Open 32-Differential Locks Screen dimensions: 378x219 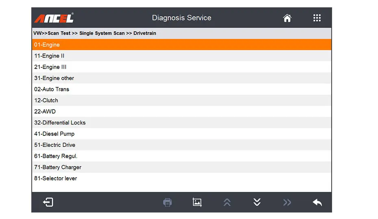pos(181,123)
